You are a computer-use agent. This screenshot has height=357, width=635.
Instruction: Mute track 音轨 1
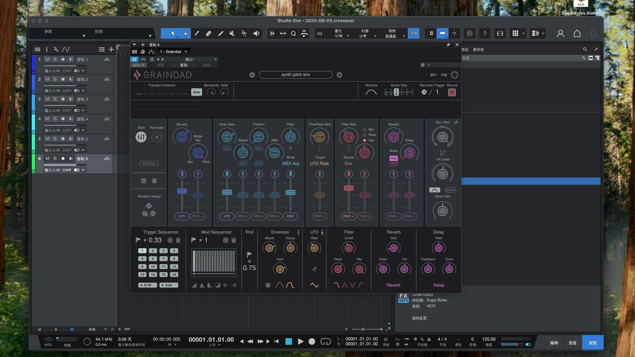click(47, 59)
